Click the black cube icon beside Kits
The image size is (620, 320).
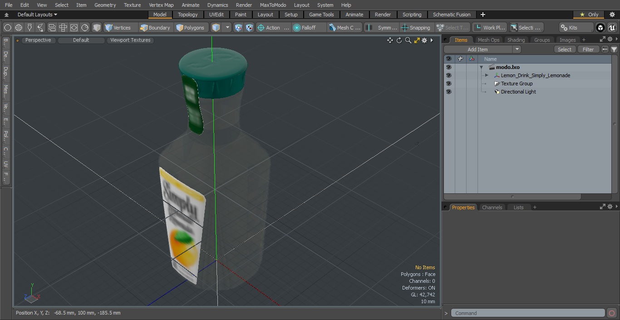(x=600, y=28)
